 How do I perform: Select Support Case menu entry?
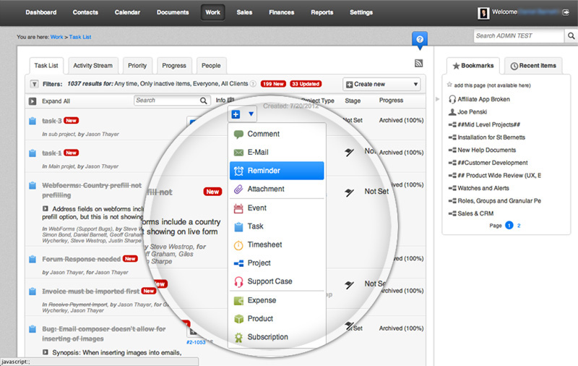point(277,281)
